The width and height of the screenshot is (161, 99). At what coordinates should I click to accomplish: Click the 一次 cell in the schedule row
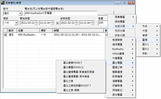(43, 35)
